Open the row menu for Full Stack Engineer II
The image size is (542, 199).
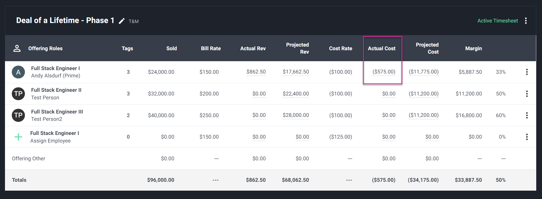(x=527, y=94)
